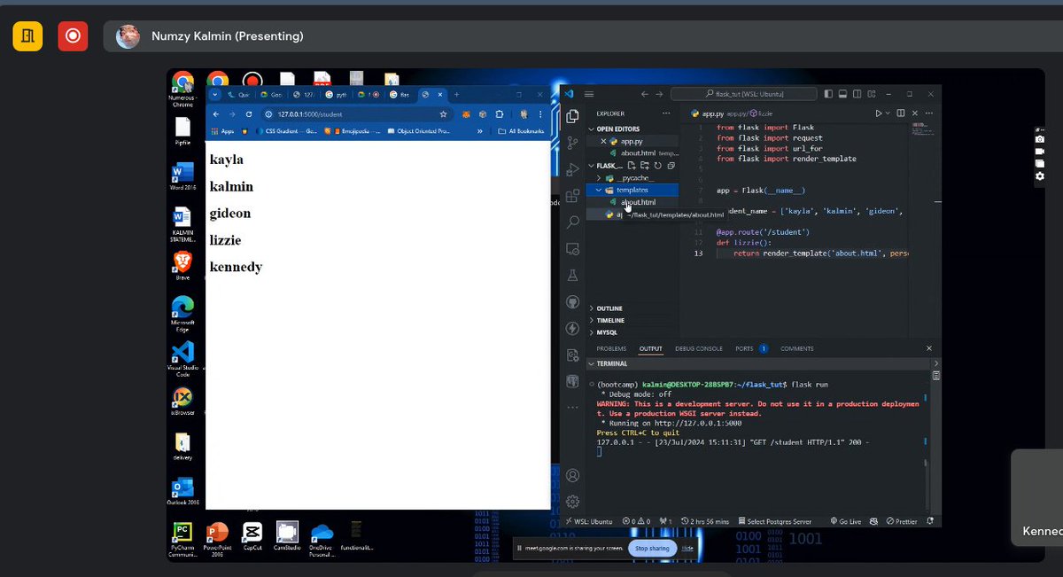Open a new Chrome tab
1063x577 pixels.
457,94
